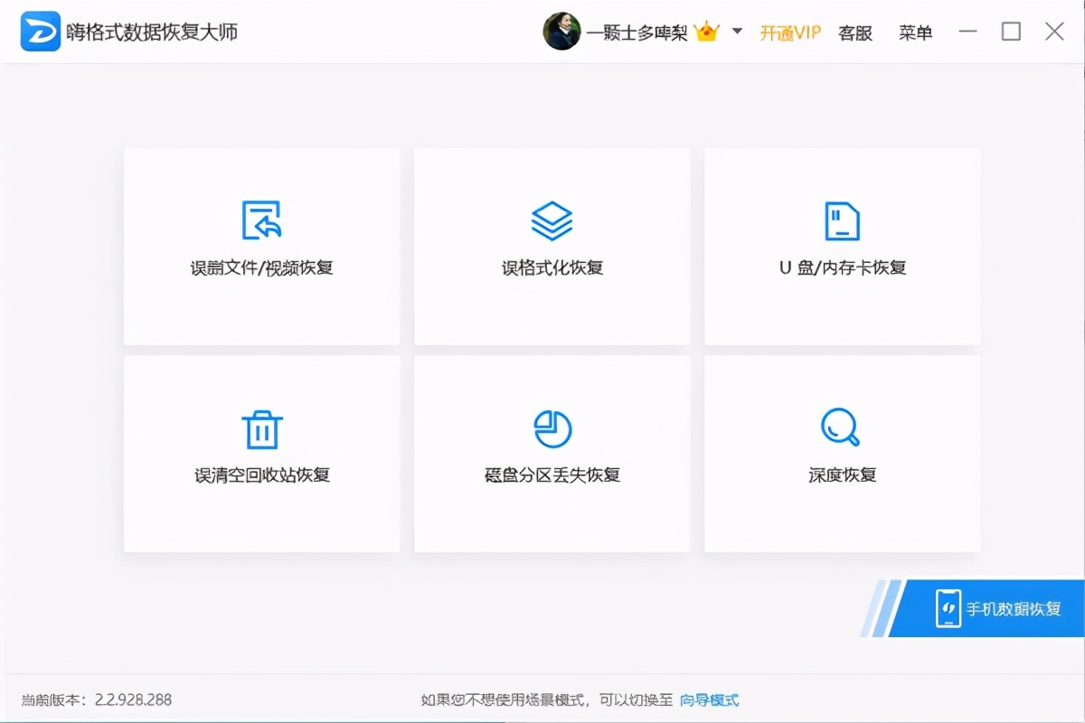Click the user avatar picture

point(562,31)
